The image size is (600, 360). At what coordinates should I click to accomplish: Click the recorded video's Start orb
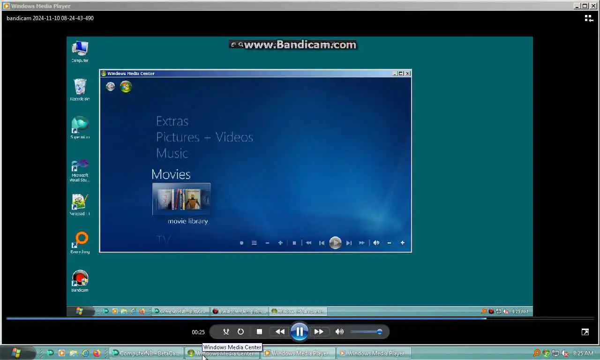coord(79,311)
